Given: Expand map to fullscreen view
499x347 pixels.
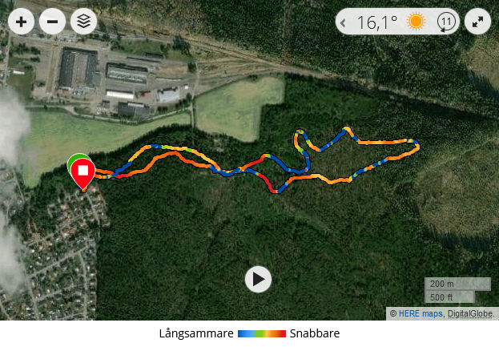Looking at the screenshot, I should (x=477, y=22).
